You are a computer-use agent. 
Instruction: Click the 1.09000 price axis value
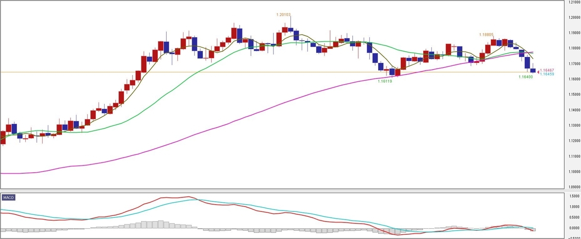pos(573,187)
